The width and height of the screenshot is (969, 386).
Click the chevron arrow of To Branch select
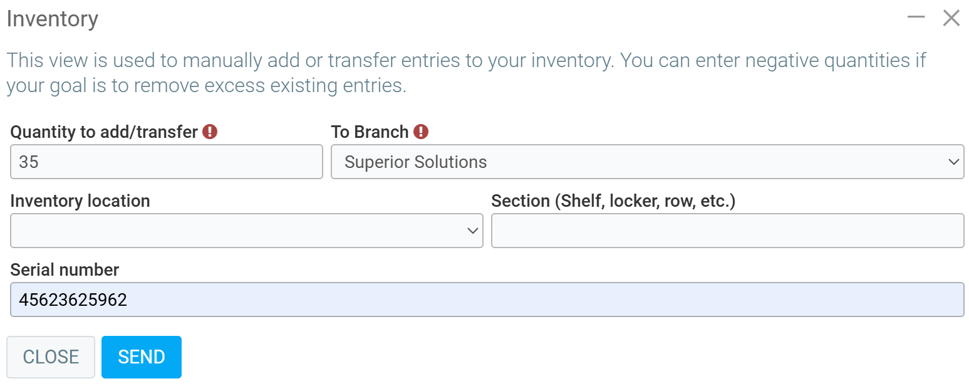pos(953,162)
